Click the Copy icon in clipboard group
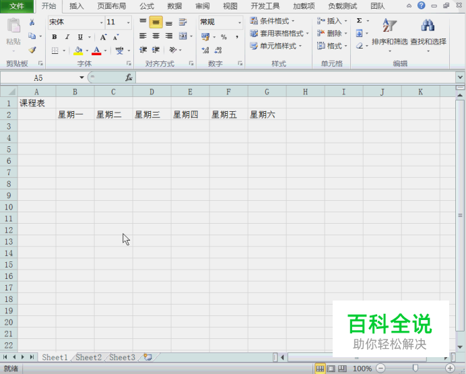 click(32, 36)
